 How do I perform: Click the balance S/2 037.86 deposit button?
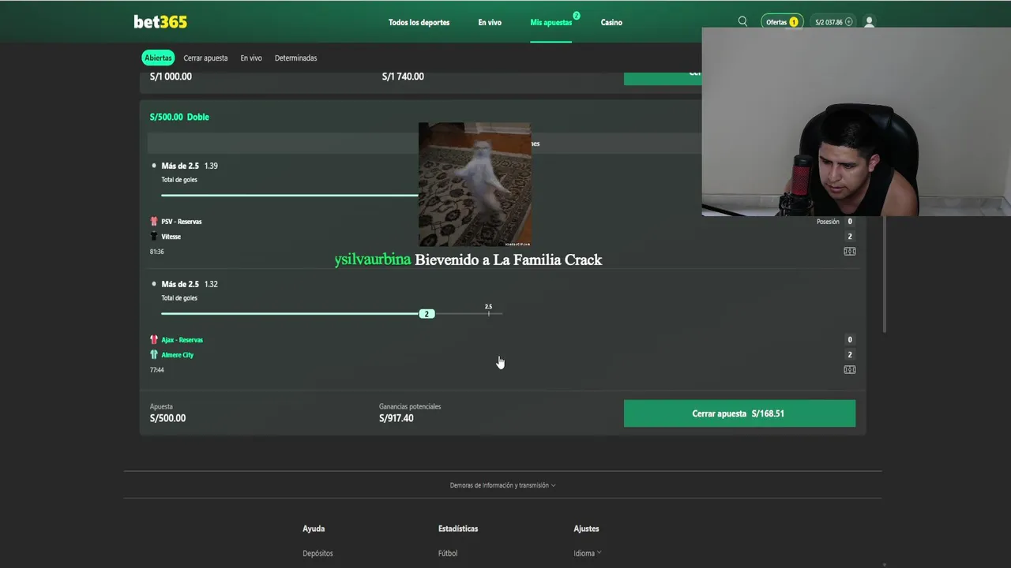tap(833, 22)
